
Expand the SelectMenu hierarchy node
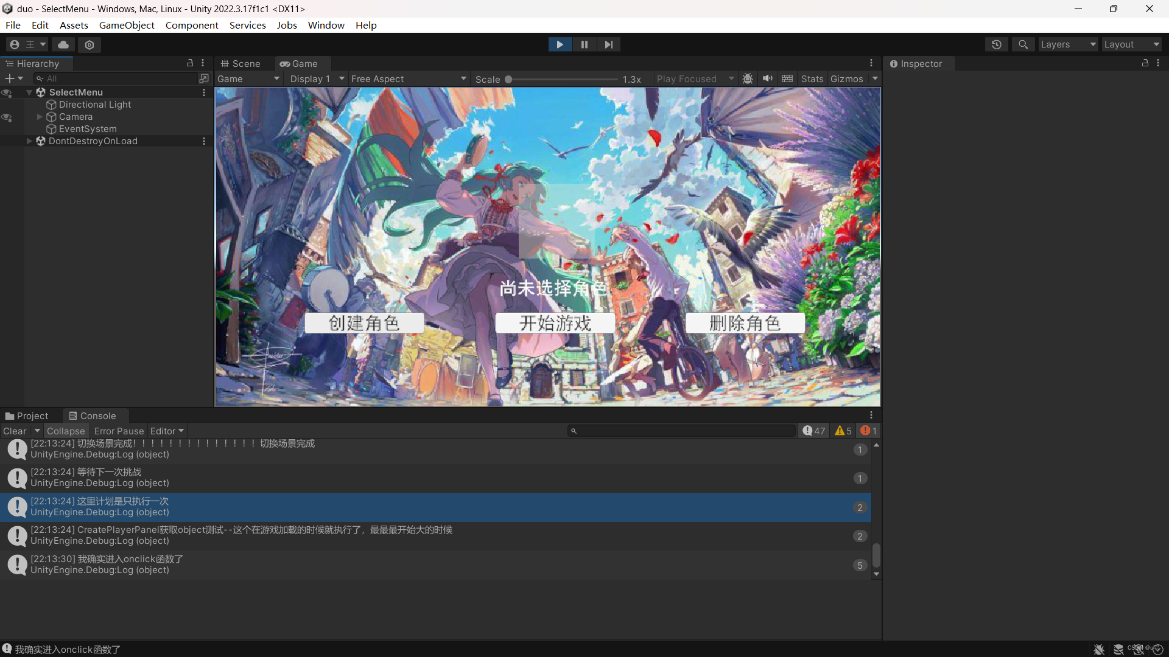pos(27,91)
